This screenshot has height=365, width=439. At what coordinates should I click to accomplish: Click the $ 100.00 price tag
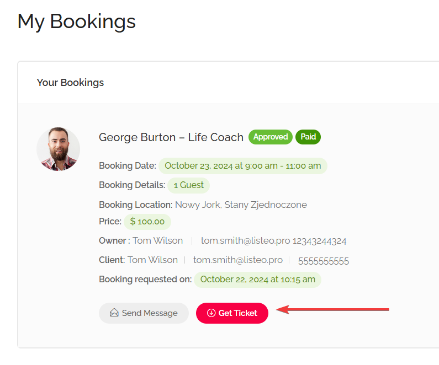[147, 222]
